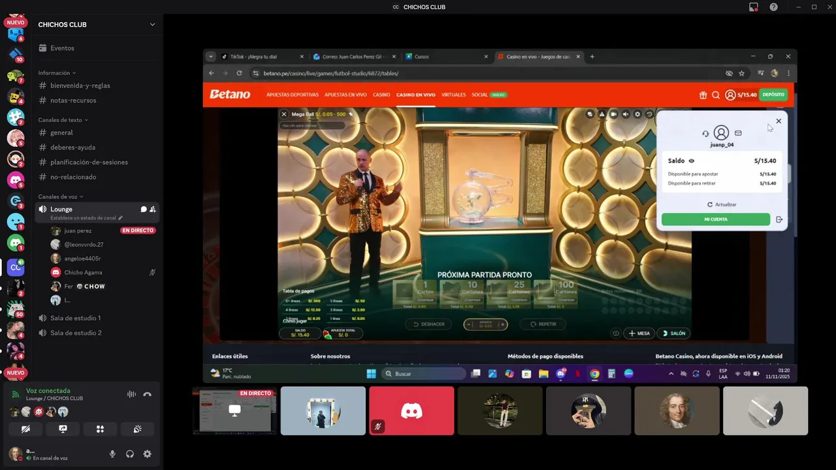
Task: Open noise suppression settings icon
Action: (131, 394)
